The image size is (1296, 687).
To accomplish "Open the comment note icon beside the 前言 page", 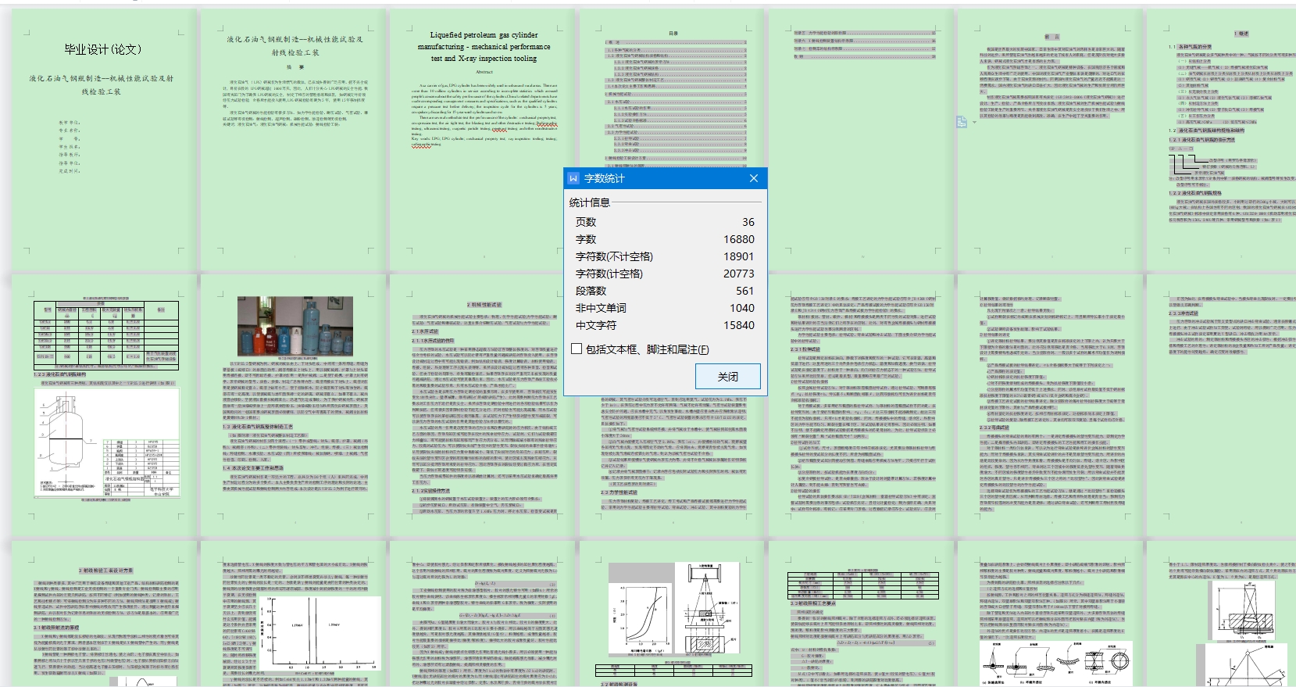I will 962,122.
